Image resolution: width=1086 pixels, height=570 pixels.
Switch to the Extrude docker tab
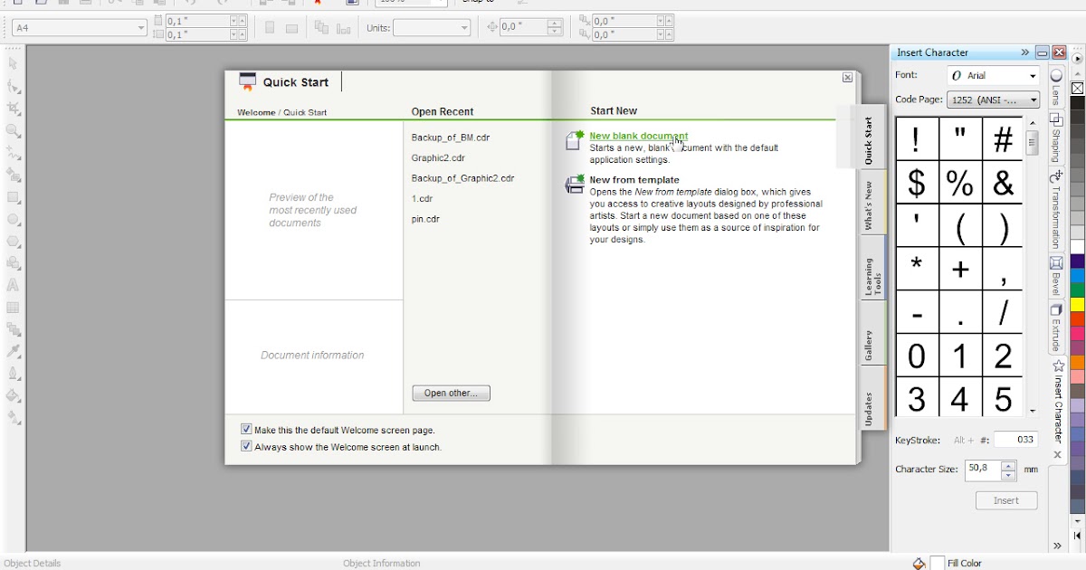pyautogui.click(x=1056, y=328)
